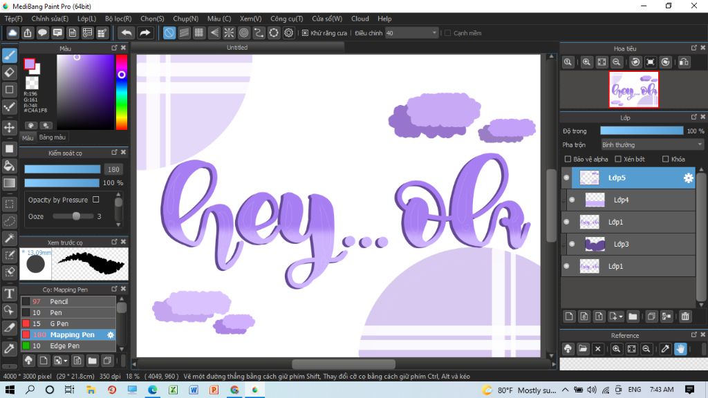Screen dimensions: 708x398
Task: Select the Pencil brush
Action: tap(68, 301)
